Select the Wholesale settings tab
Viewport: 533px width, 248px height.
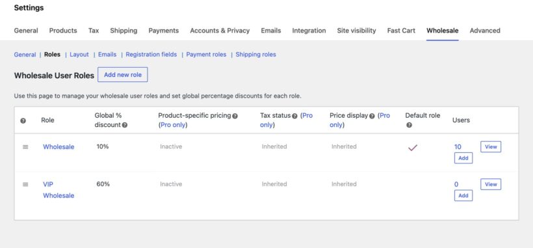click(443, 31)
